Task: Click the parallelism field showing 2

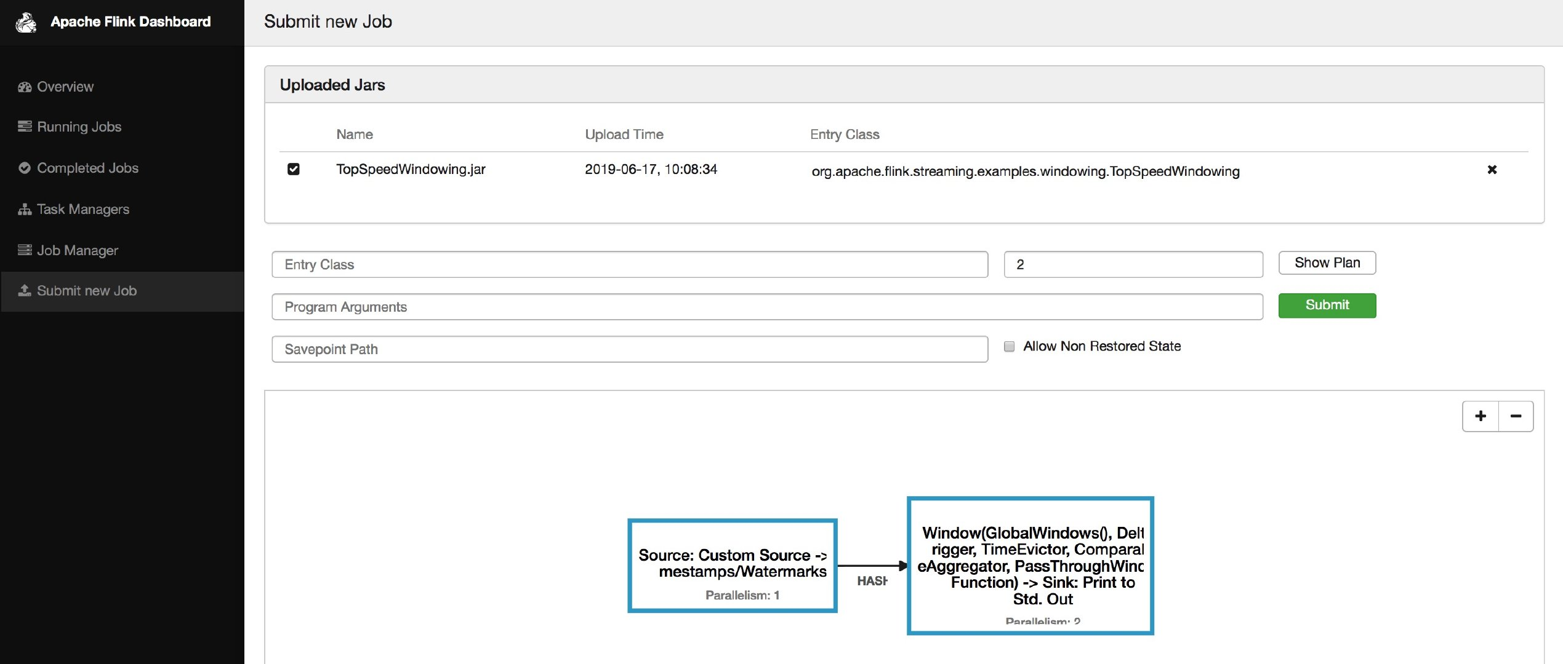Action: click(x=1133, y=264)
